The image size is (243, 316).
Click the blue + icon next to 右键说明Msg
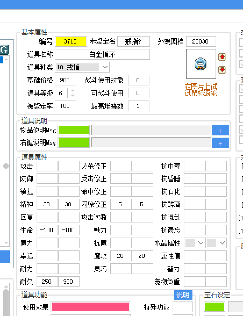coord(220,143)
